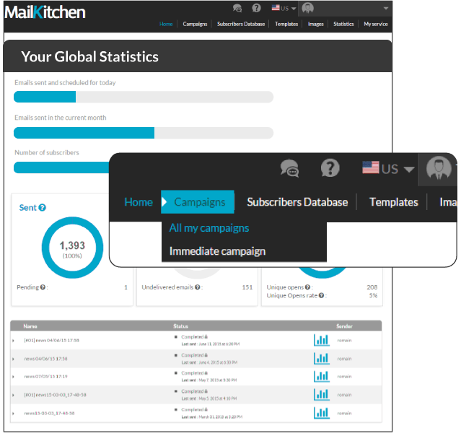Open Campaigns in the top navigation bar
The height and width of the screenshot is (436, 461).
(195, 24)
